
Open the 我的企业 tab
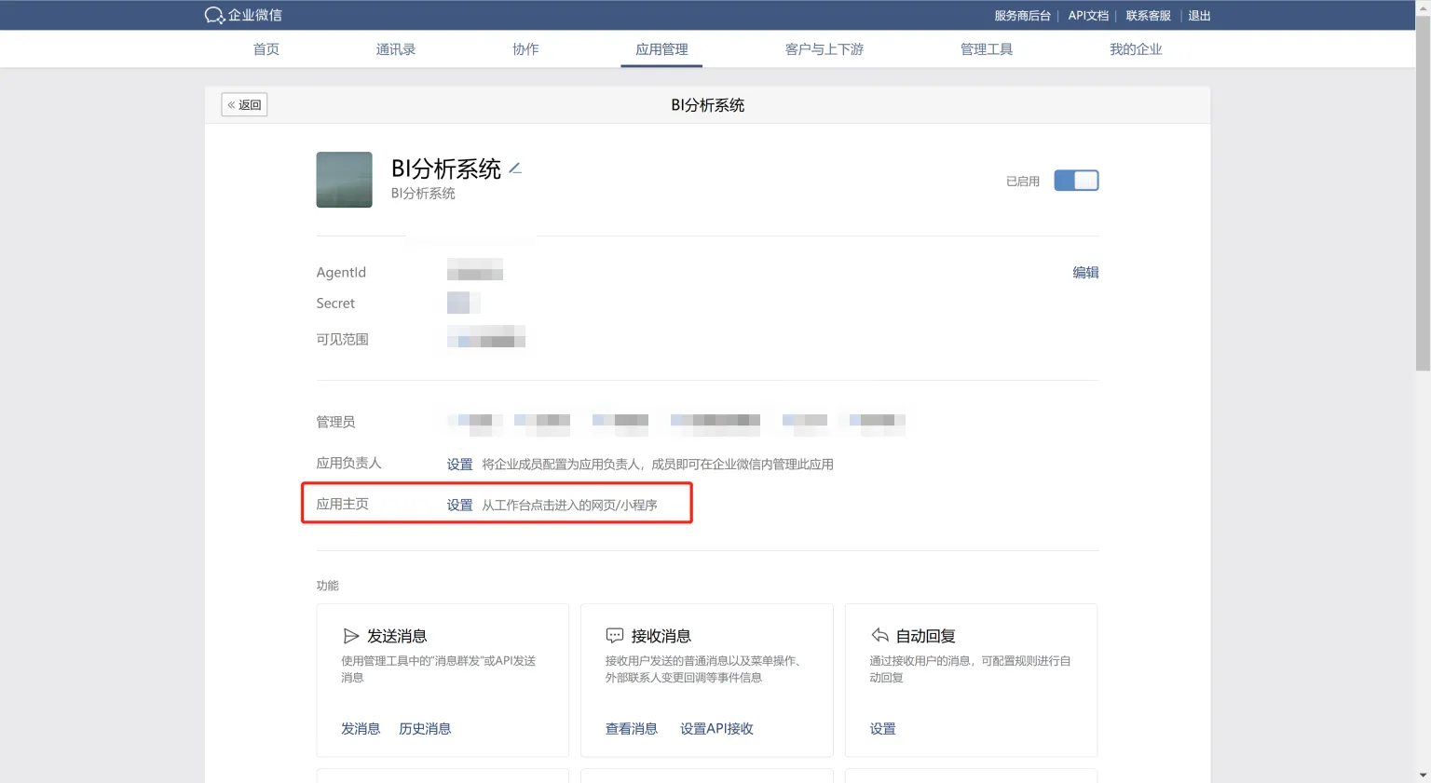coord(1136,49)
